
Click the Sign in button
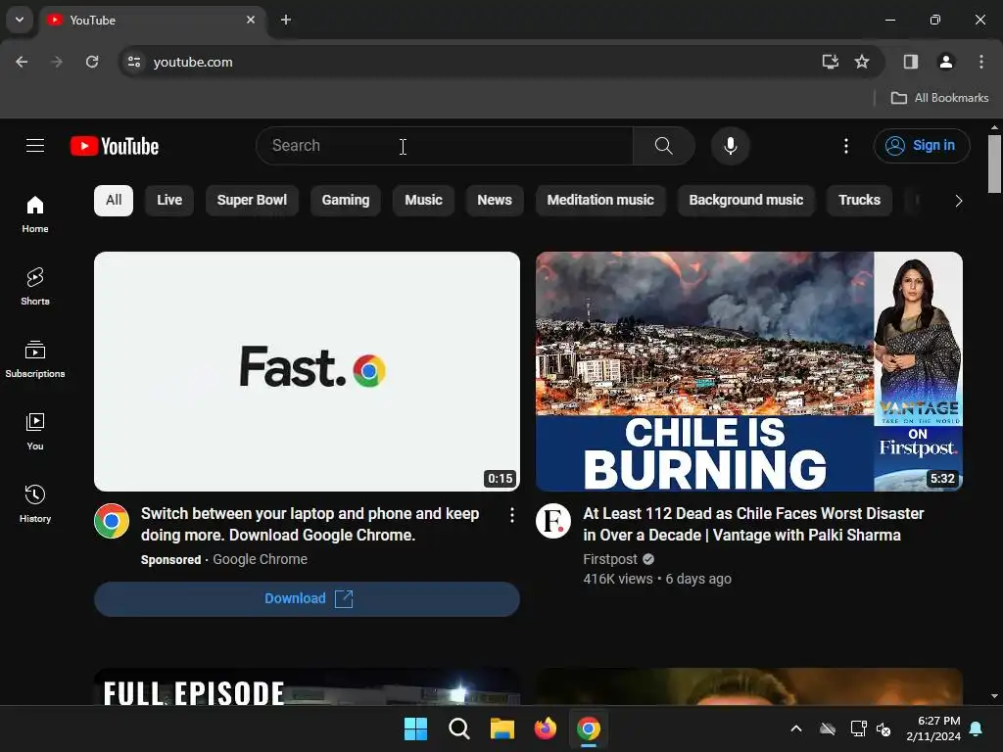click(x=921, y=146)
